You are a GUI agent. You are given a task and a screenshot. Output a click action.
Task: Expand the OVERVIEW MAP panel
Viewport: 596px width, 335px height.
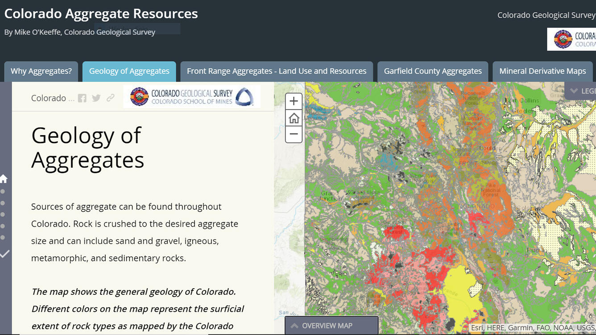click(x=331, y=325)
